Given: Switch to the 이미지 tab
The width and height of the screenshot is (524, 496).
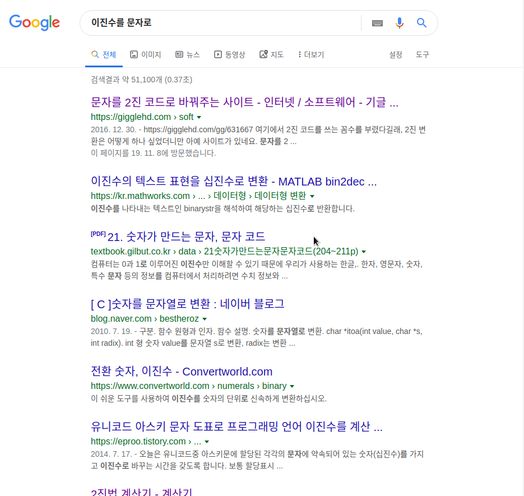Looking at the screenshot, I should coord(146,54).
